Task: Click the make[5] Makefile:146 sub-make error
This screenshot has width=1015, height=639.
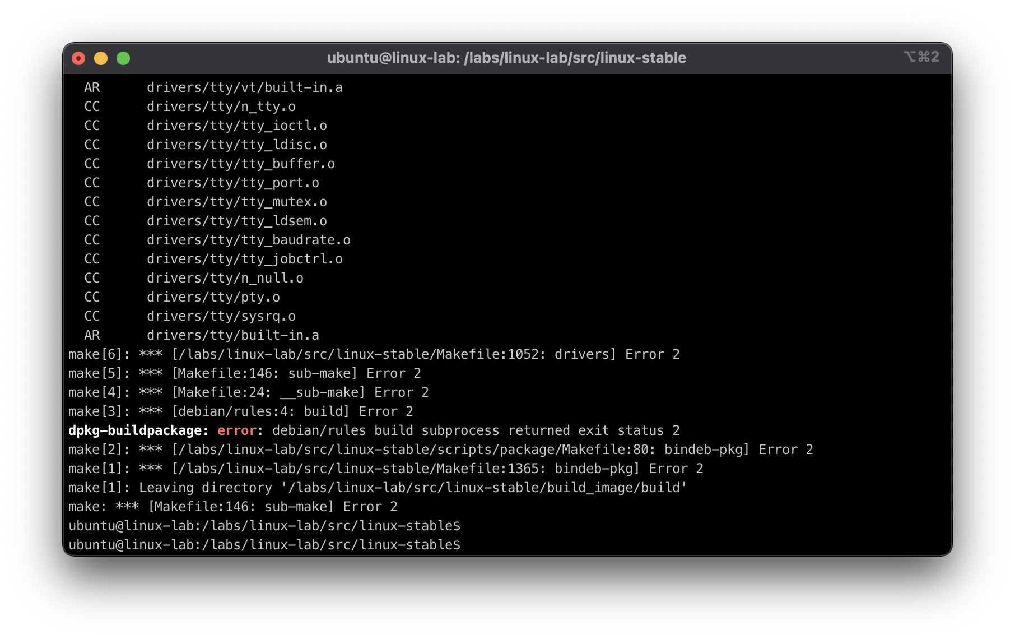Action: point(244,373)
